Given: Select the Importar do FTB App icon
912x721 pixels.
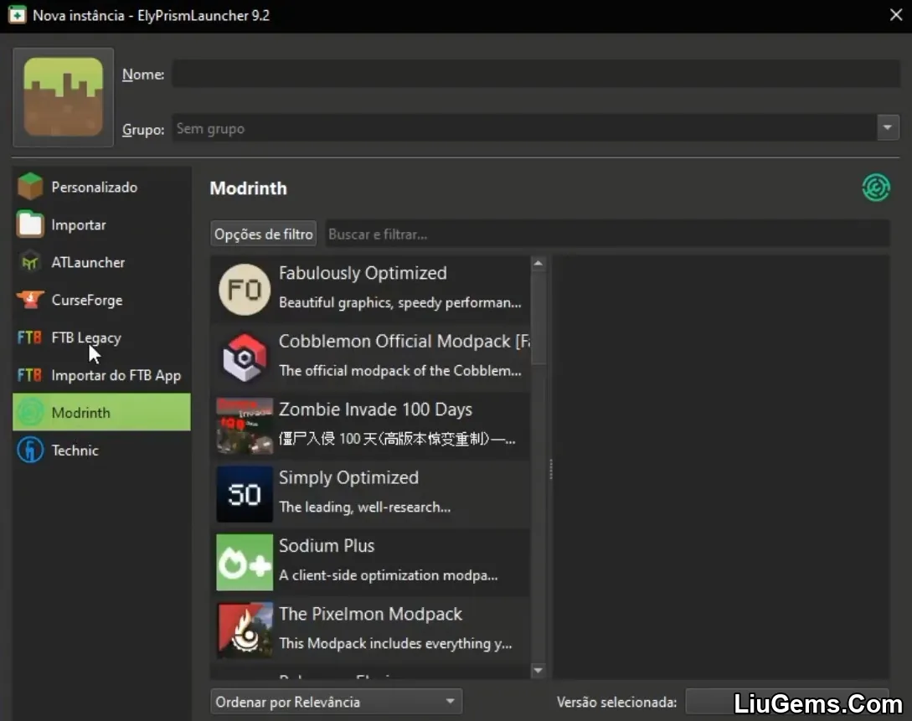Looking at the screenshot, I should click(29, 375).
